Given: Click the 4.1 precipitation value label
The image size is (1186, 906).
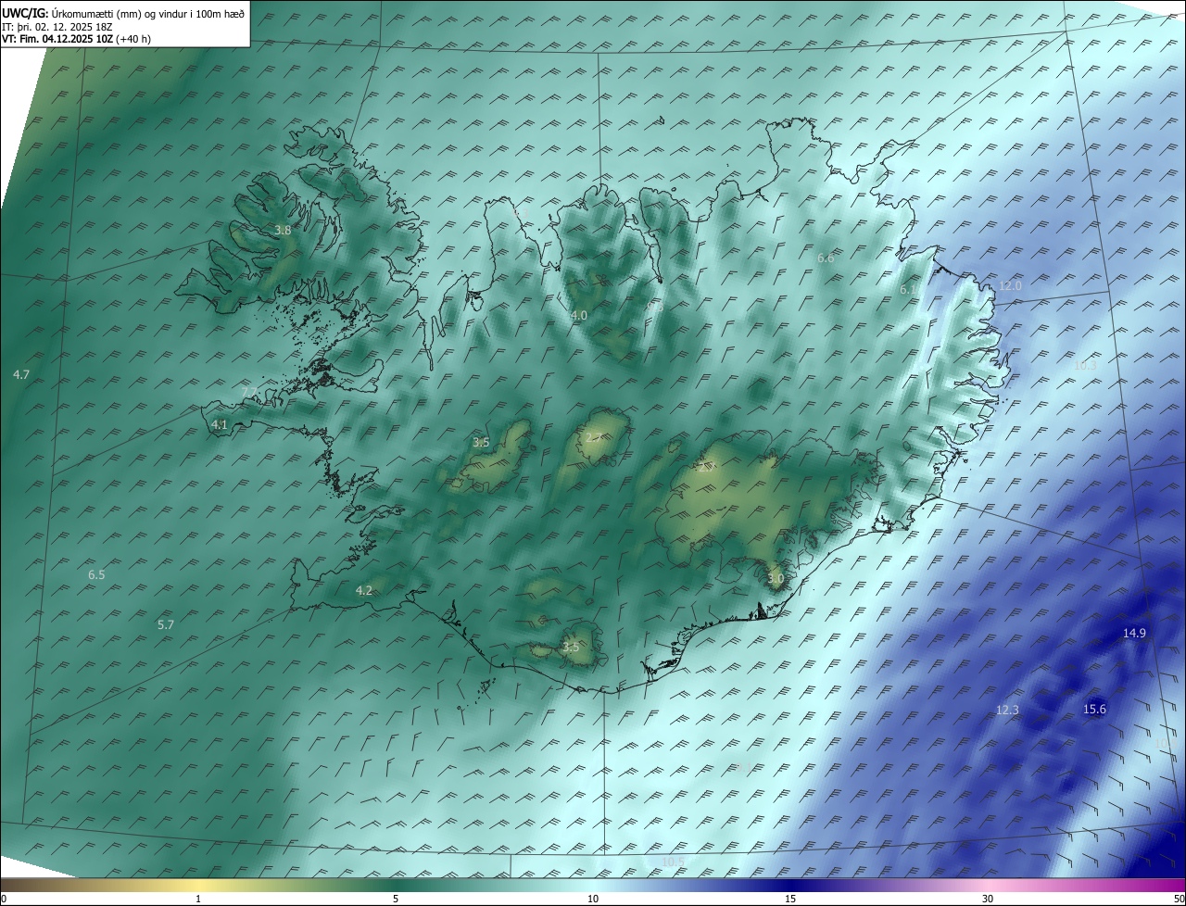Looking at the screenshot, I should [x=220, y=424].
